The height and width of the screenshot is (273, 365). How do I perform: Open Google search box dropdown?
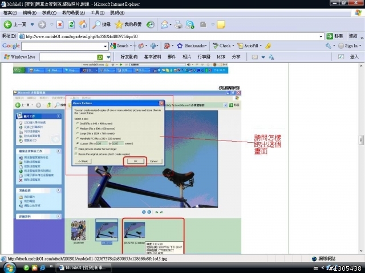coord(105,46)
